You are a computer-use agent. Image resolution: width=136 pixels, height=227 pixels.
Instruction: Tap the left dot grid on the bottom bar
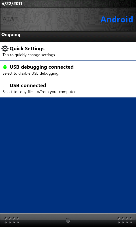click(12, 220)
